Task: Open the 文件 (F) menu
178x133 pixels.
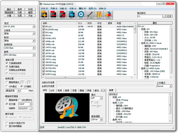Action: (x=44, y=9)
